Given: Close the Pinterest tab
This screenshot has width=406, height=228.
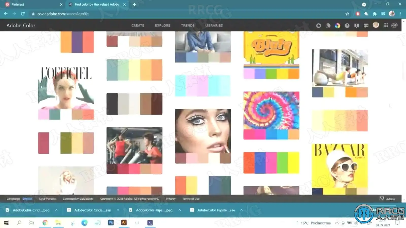Looking at the screenshot, I should click(61, 5).
